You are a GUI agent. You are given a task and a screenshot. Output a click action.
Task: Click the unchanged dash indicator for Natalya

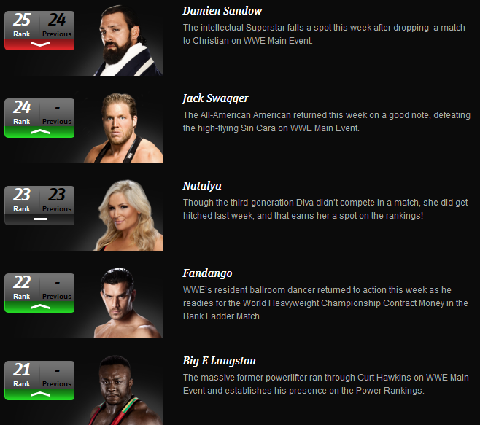point(40,219)
